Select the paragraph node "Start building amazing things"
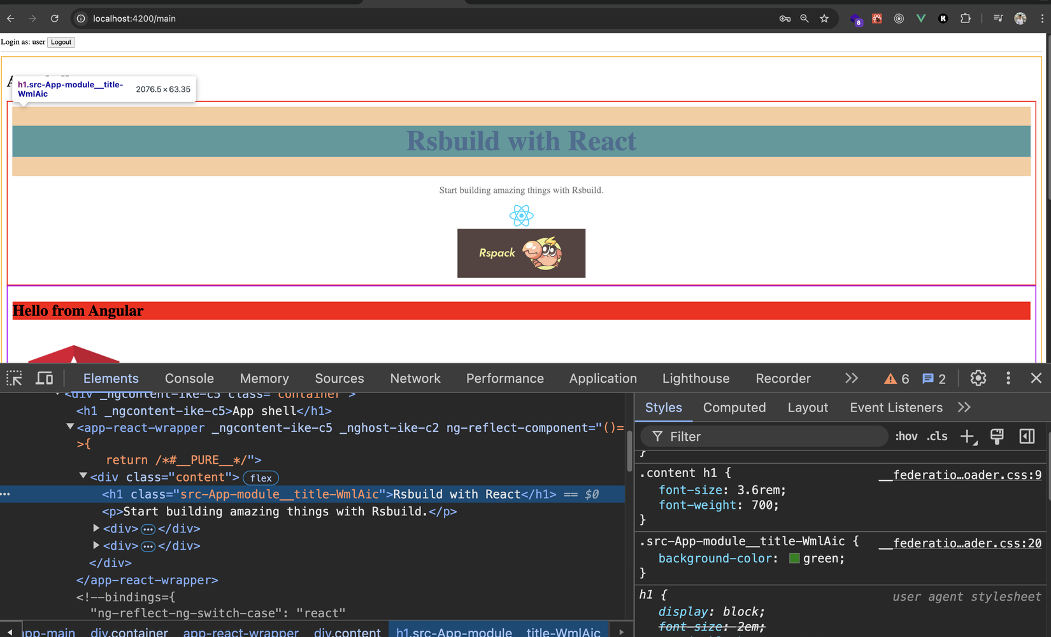 pyautogui.click(x=280, y=512)
